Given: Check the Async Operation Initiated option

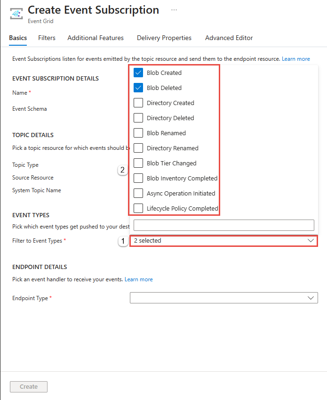Looking at the screenshot, I should point(138,193).
